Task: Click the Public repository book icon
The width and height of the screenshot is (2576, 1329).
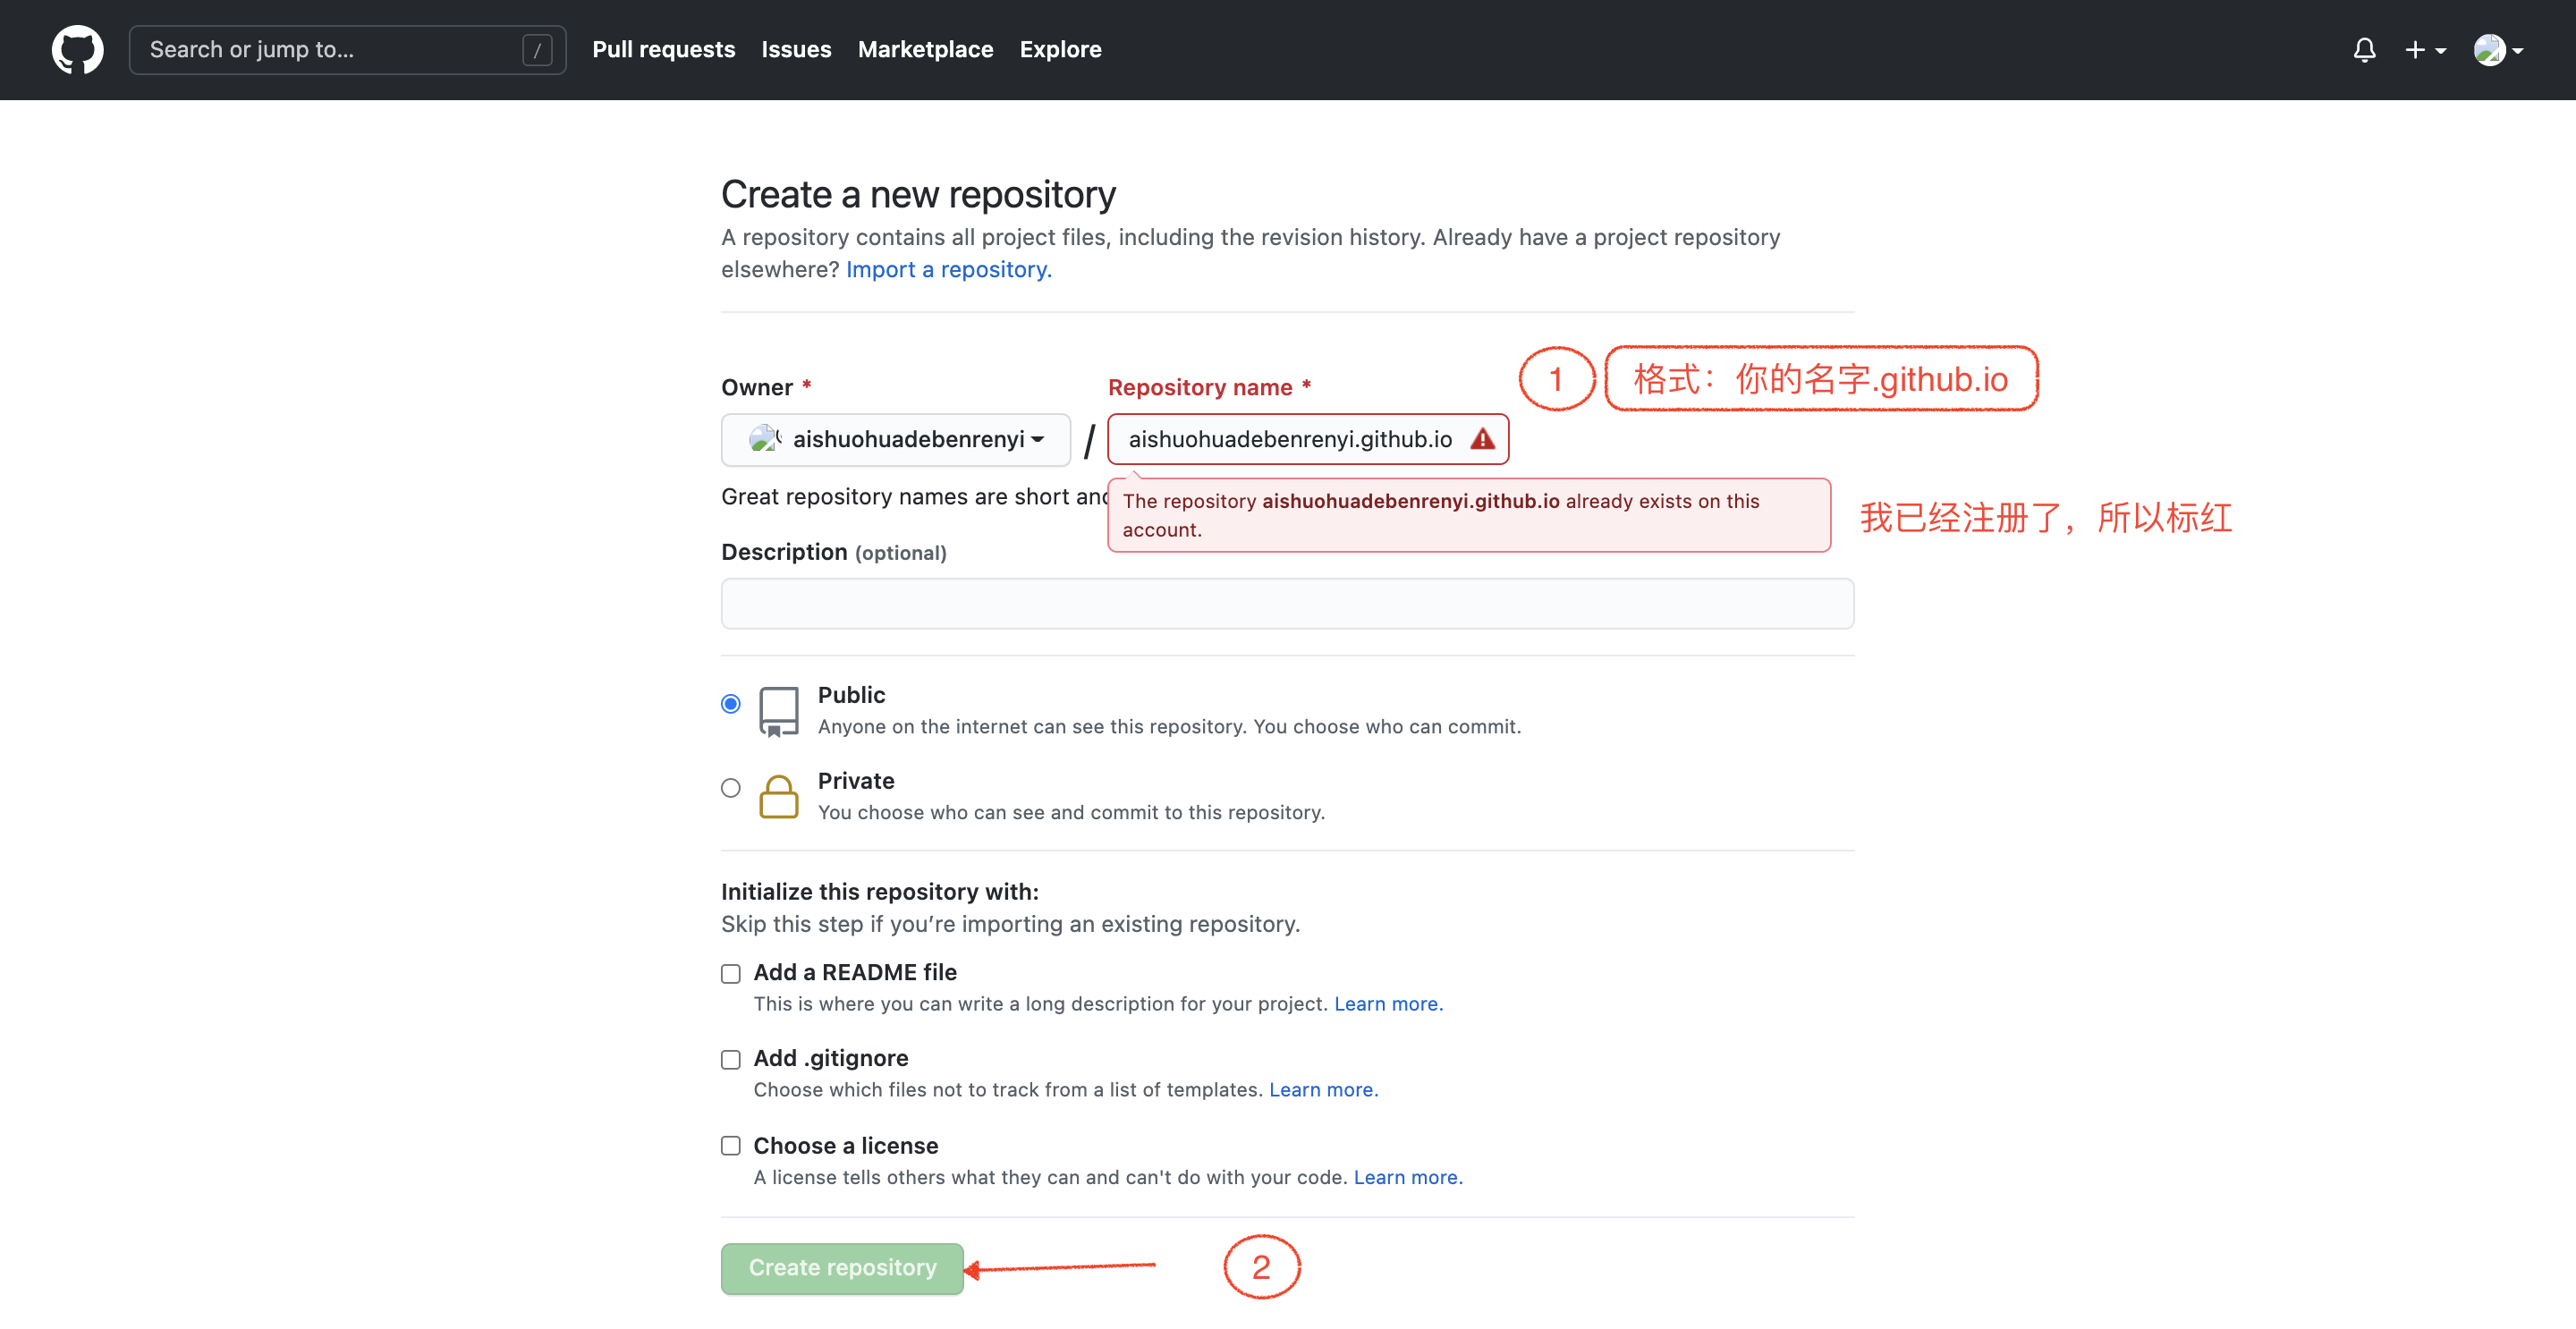Action: tap(778, 711)
